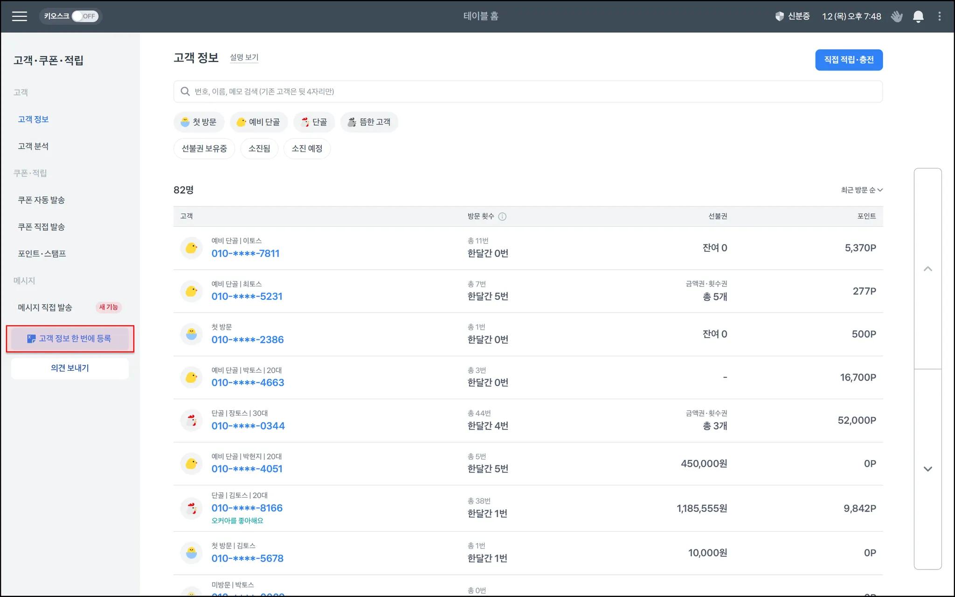This screenshot has width=955, height=597.
Task: Enable the 첫 방문 filter chip
Action: [199, 122]
